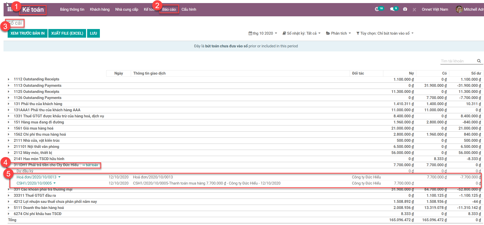Open Tùy chọn options filter dropdown
The height and width of the screenshot is (225, 484).
pyautogui.click(x=385, y=33)
